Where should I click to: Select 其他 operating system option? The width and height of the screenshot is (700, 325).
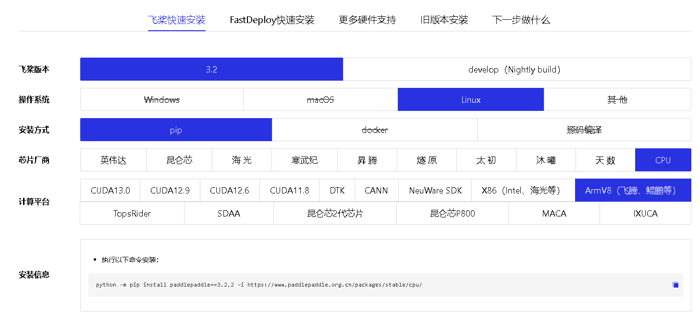(x=618, y=99)
